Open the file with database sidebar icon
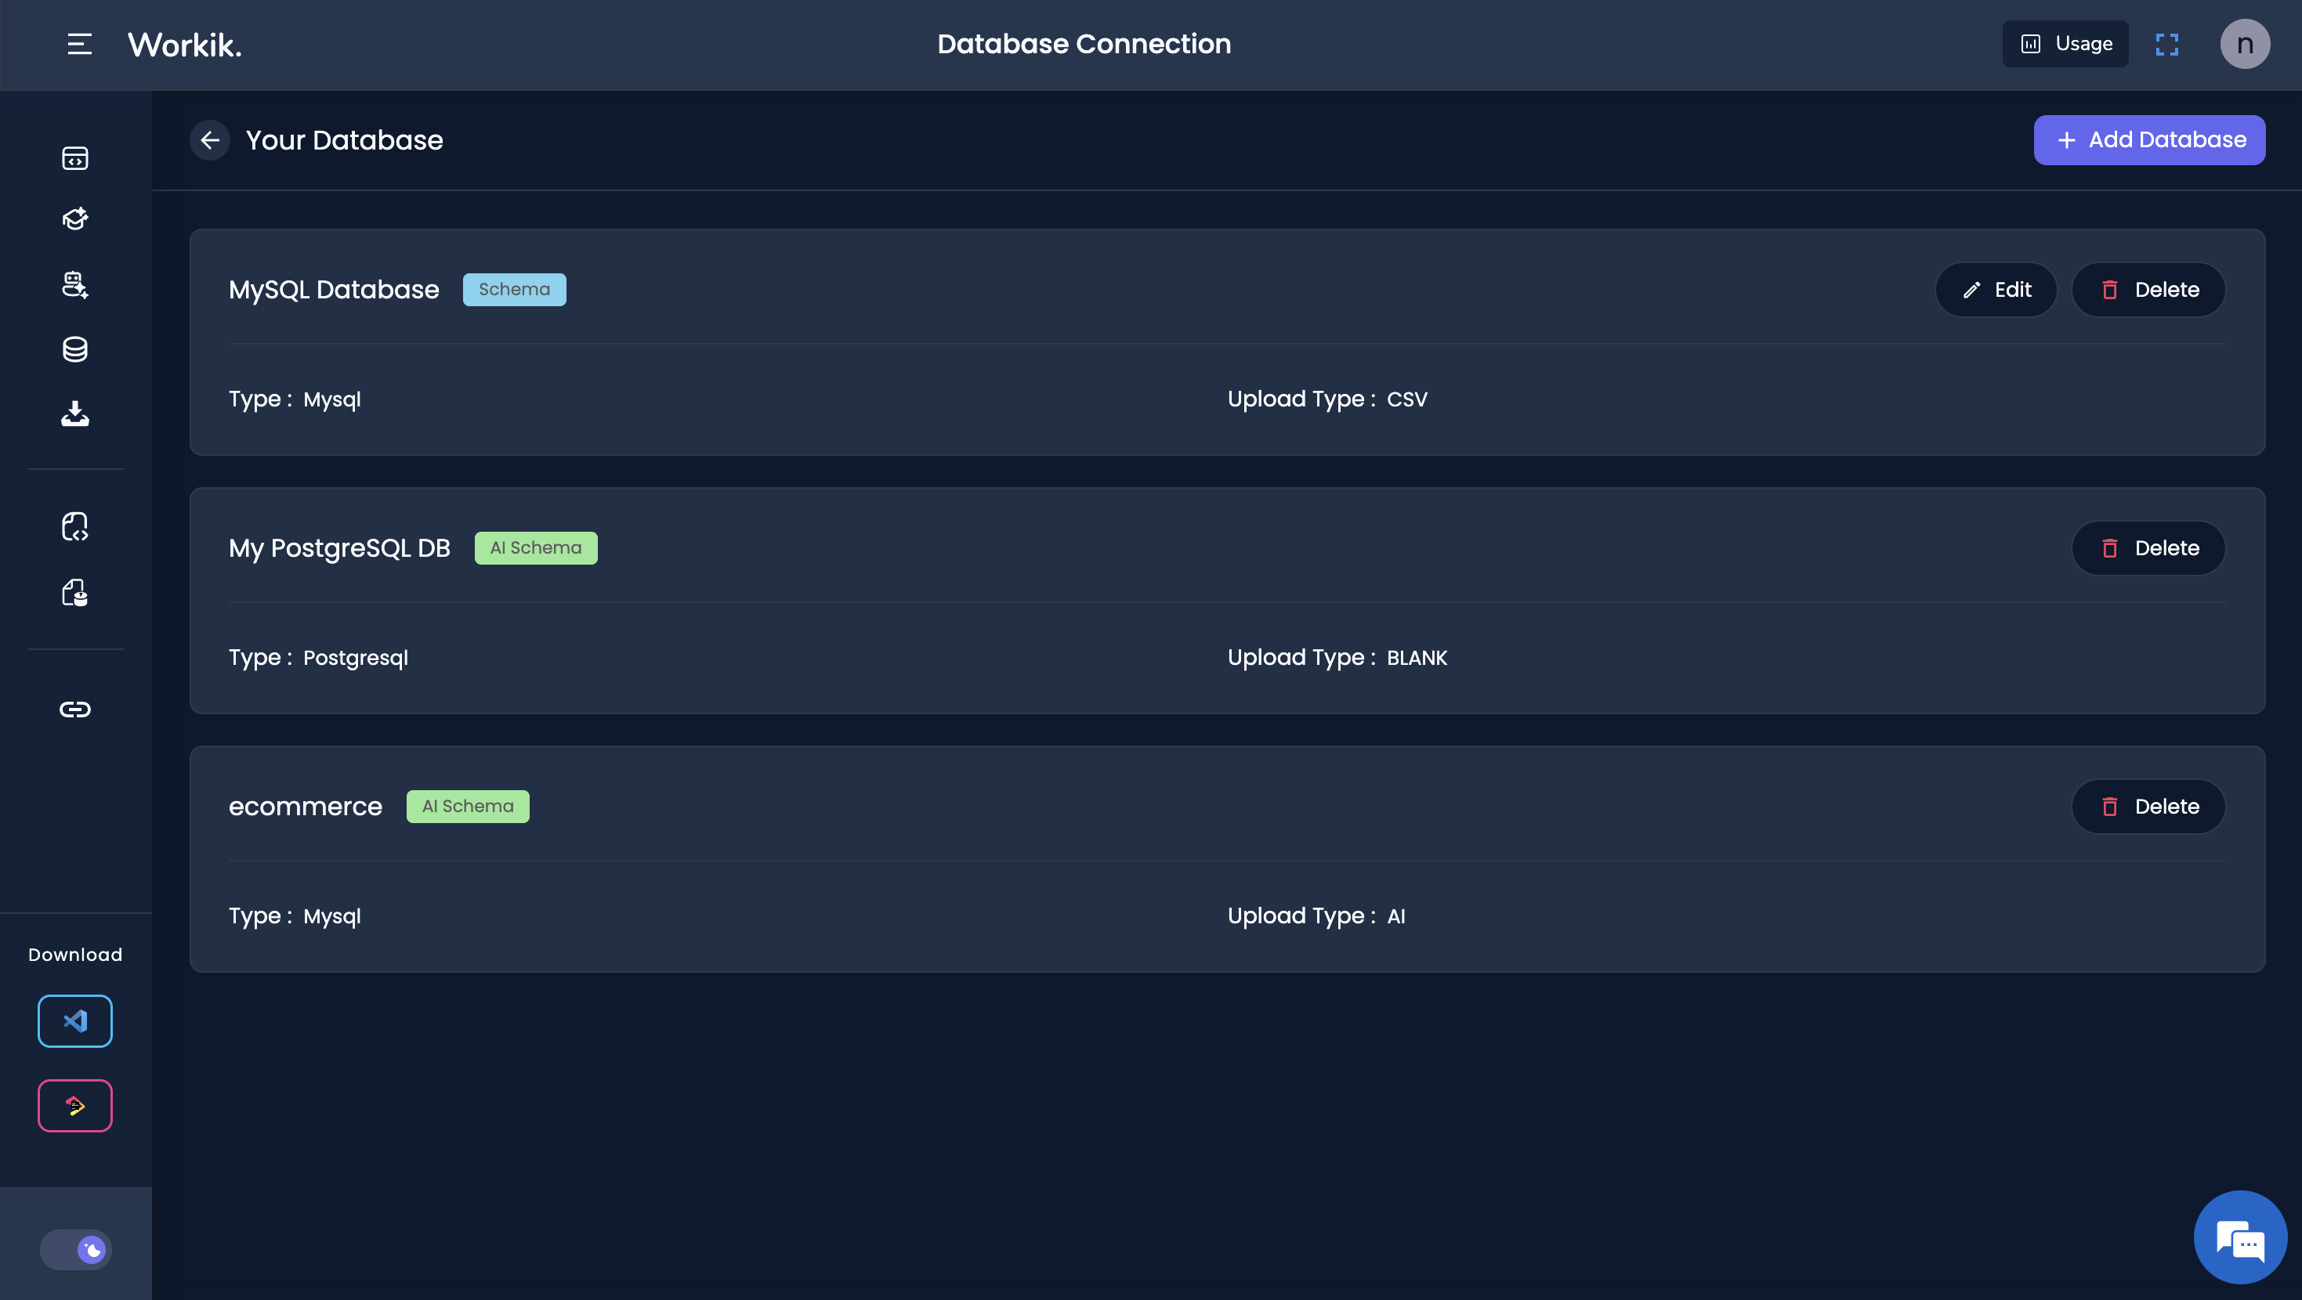The width and height of the screenshot is (2302, 1300). [75, 592]
